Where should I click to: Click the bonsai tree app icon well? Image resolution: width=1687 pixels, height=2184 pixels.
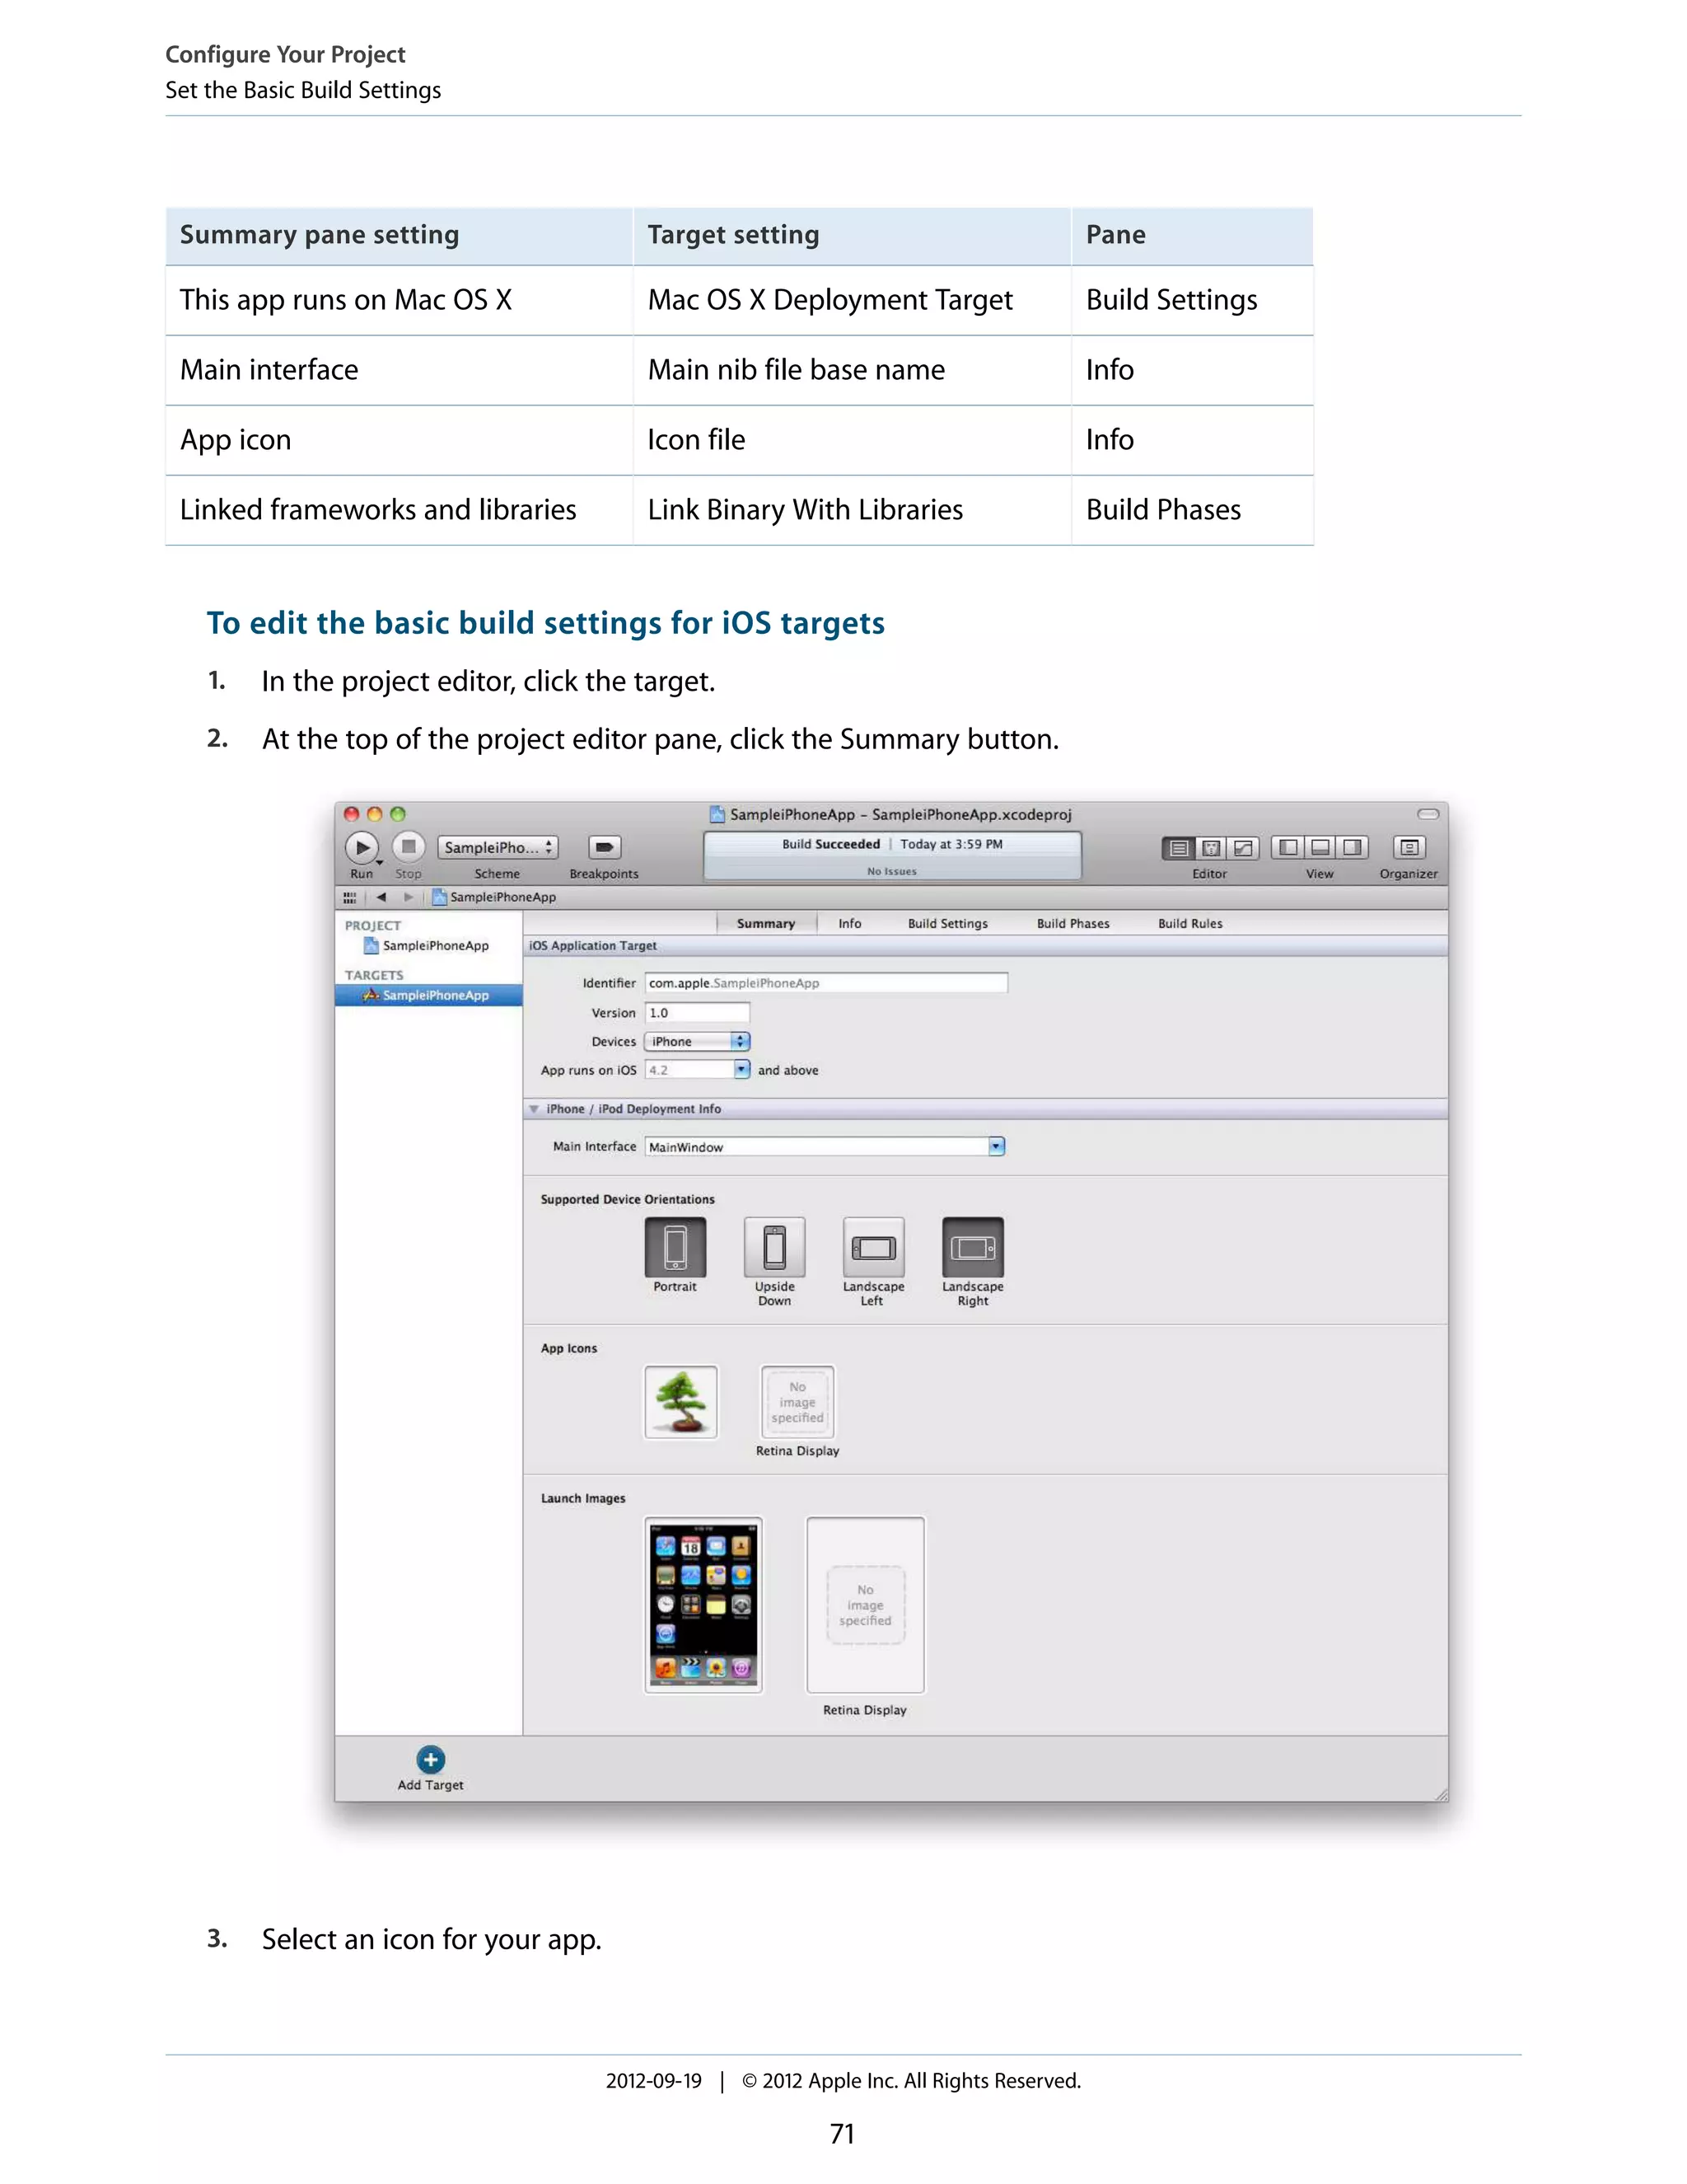click(x=680, y=1402)
